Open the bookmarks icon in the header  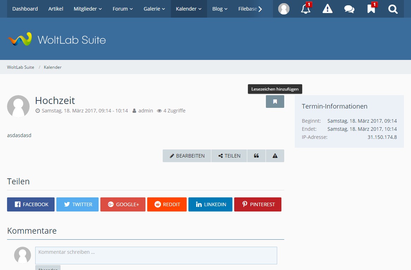[371, 9]
